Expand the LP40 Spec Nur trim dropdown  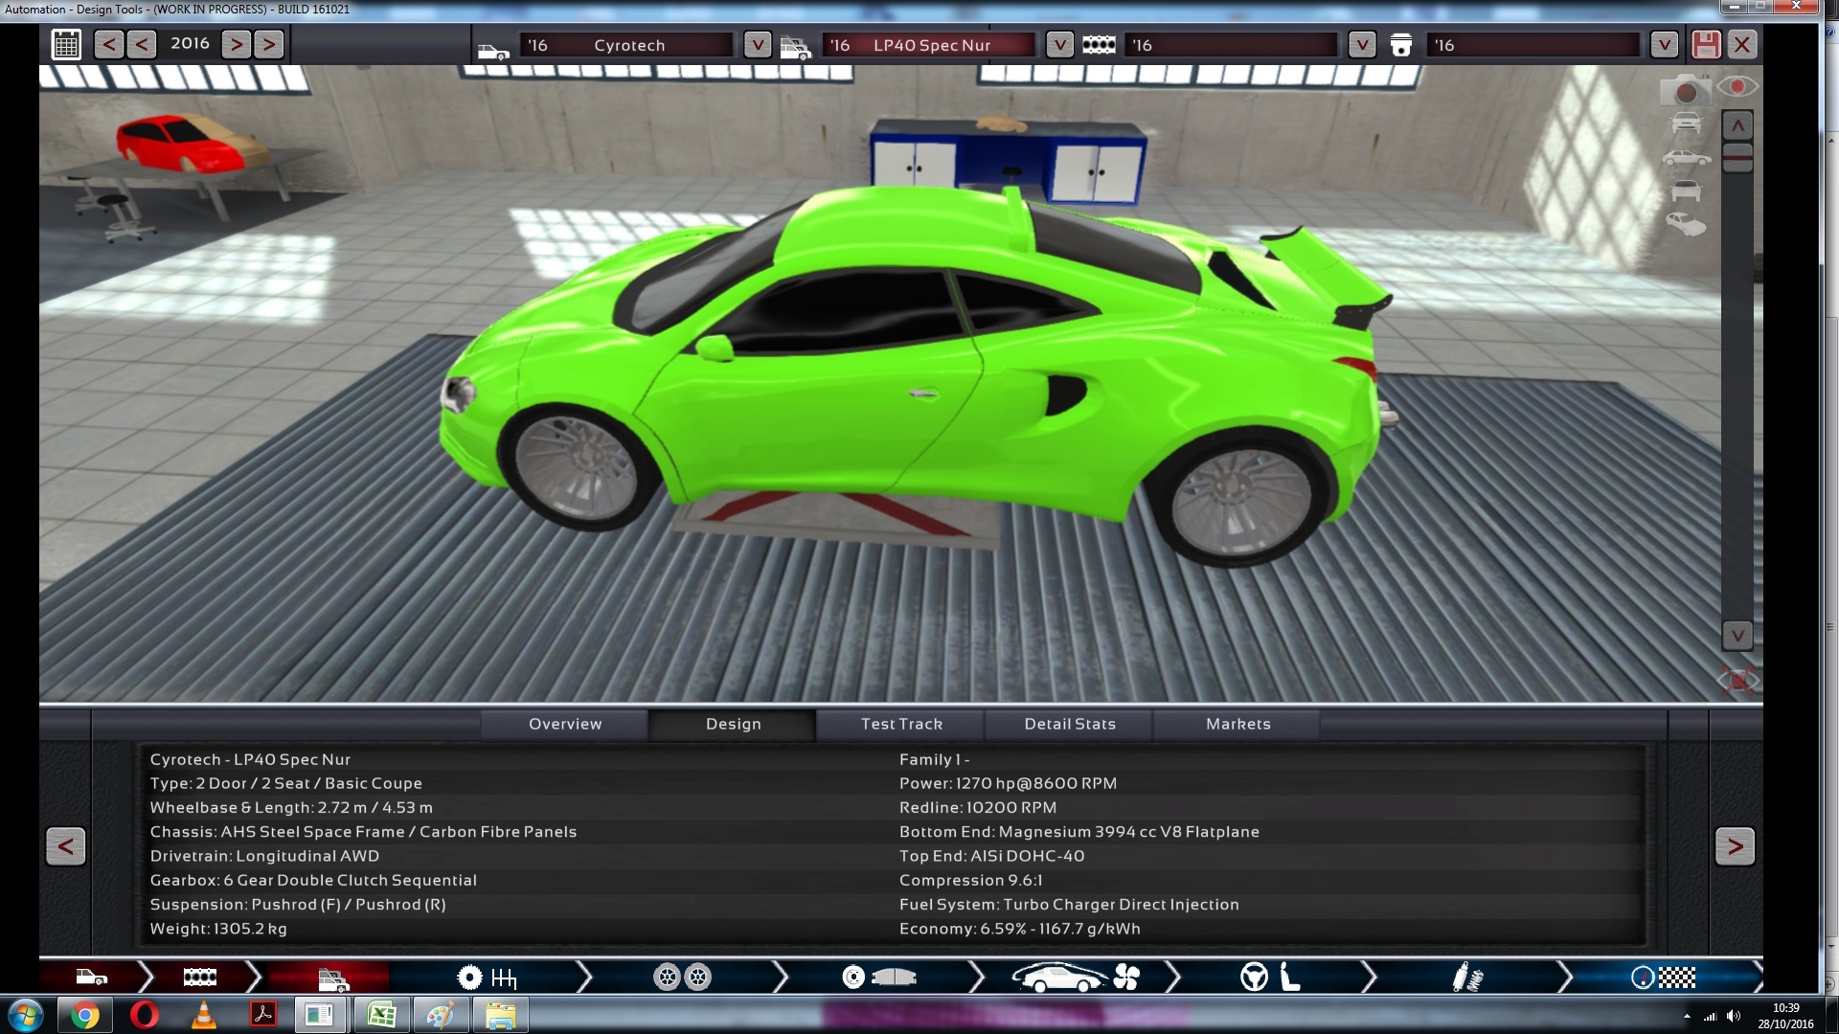[x=1059, y=45]
